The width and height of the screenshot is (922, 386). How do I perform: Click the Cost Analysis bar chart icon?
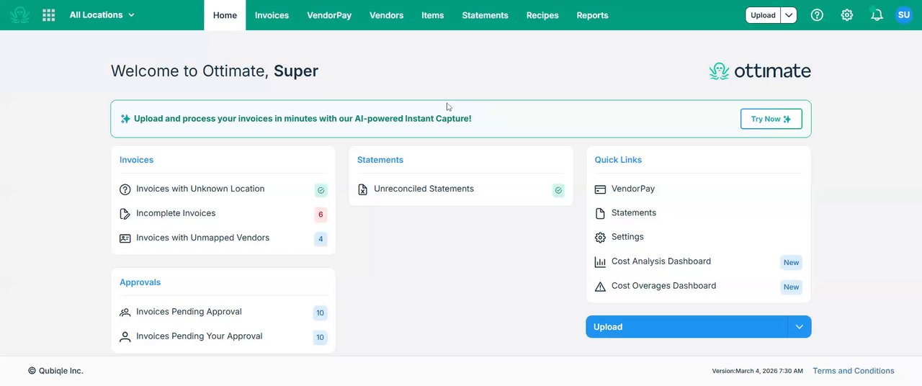pos(600,262)
